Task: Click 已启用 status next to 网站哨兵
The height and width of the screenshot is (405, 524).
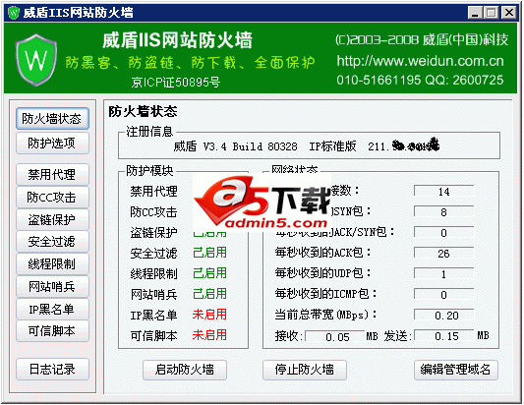Action: click(x=209, y=294)
